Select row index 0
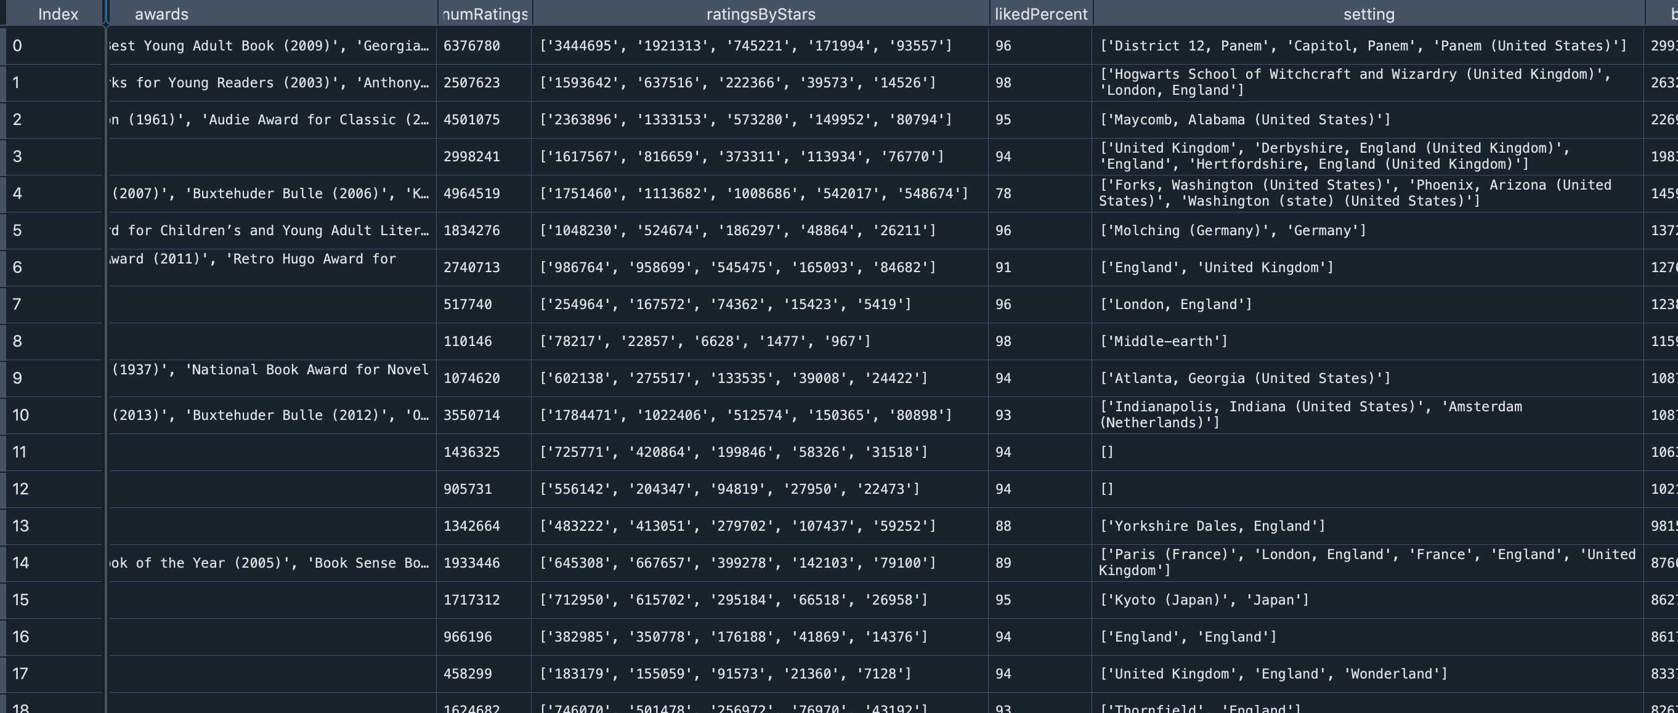This screenshot has height=713, width=1678. coord(17,46)
